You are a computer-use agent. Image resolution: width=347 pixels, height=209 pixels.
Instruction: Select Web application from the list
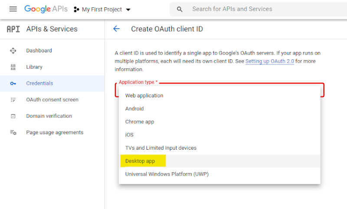pyautogui.click(x=144, y=96)
